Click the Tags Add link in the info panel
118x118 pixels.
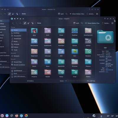coord(107,68)
